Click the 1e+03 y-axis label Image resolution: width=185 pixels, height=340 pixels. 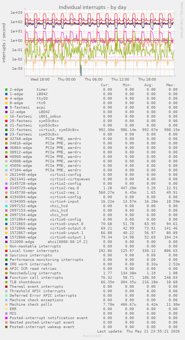click(x=17, y=12)
